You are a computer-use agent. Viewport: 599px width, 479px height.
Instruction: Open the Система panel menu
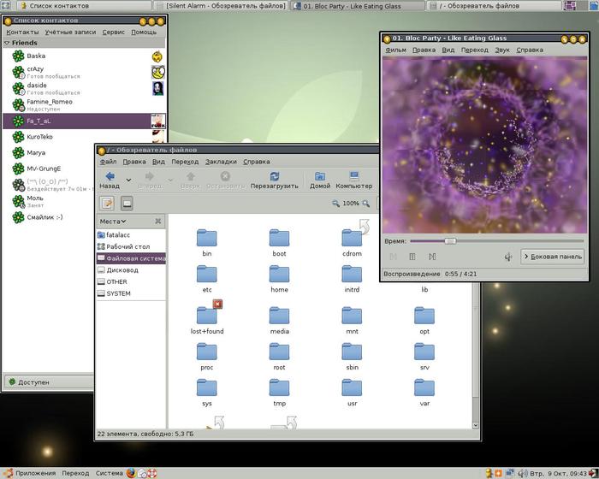point(110,473)
